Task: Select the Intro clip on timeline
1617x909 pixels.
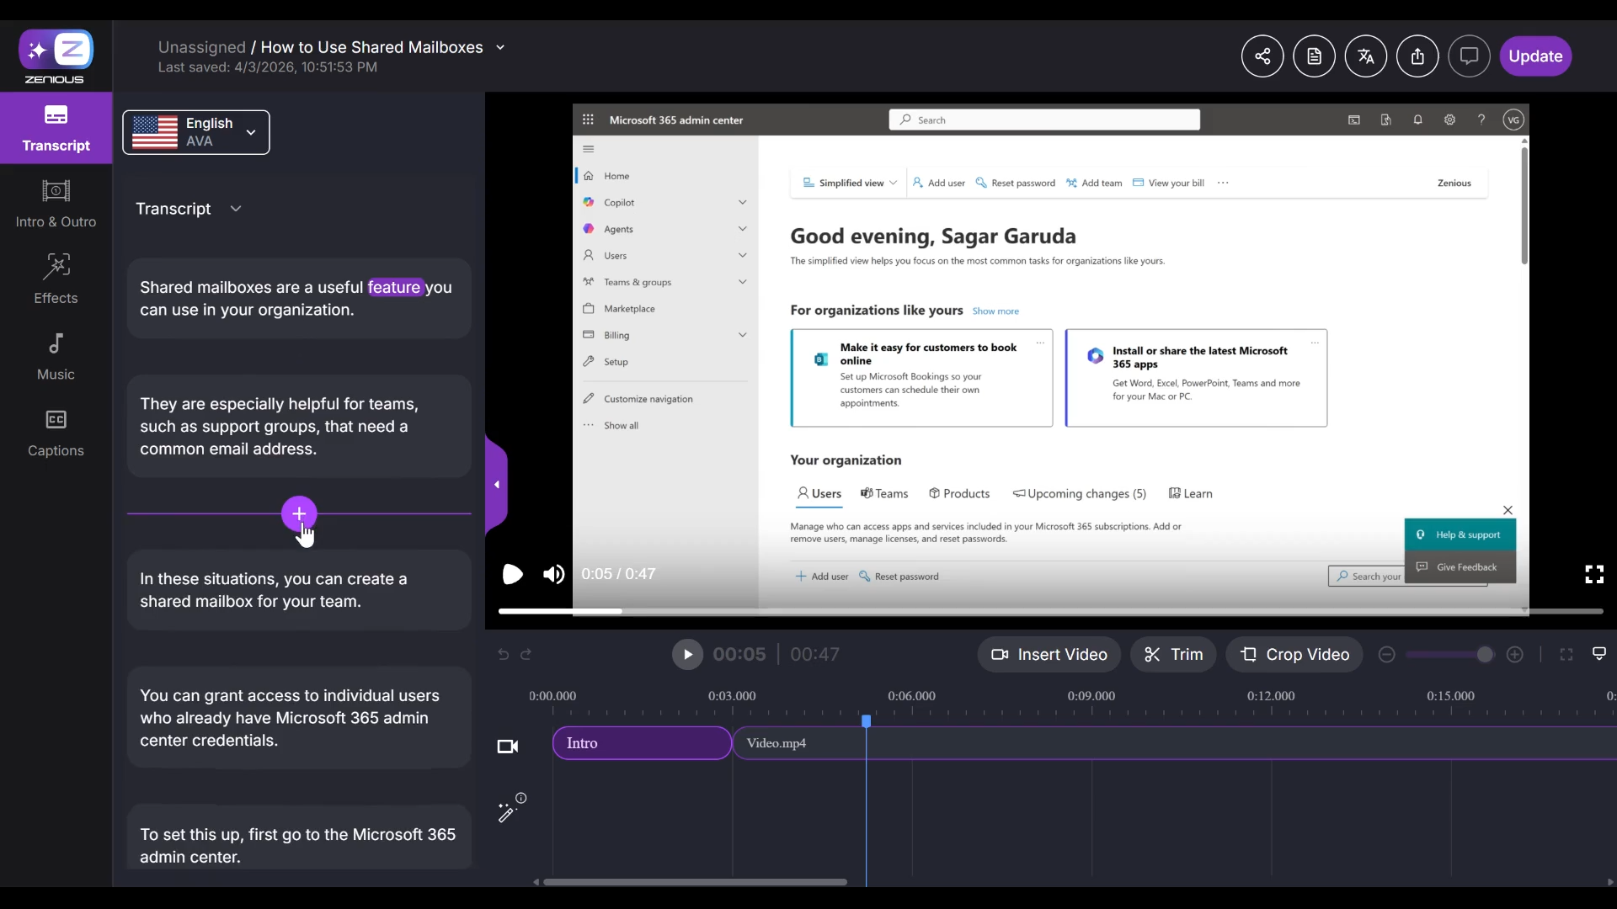Action: (x=642, y=743)
